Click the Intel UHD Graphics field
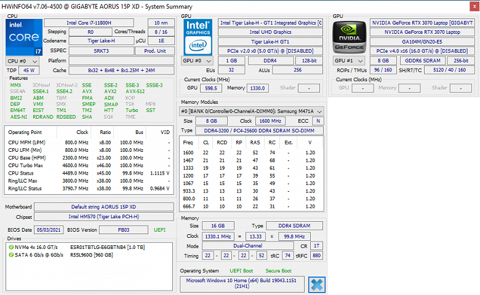 270,32
